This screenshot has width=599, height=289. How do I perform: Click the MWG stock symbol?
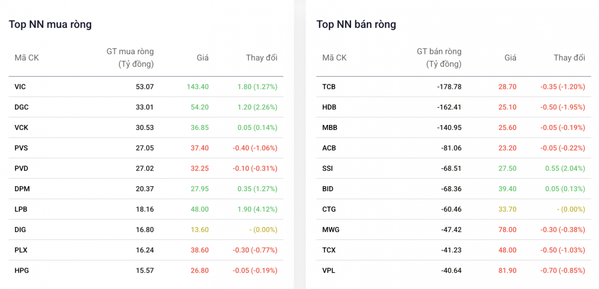(x=331, y=230)
